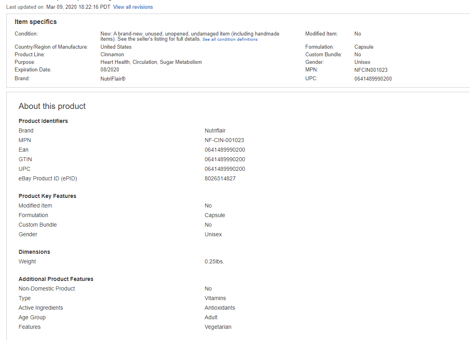The image size is (470, 340).
Task: Click the Type value Vitamins
Action: [x=215, y=298]
